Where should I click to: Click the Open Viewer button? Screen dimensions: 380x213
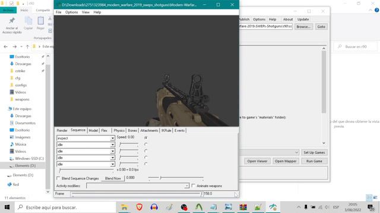tap(257, 161)
